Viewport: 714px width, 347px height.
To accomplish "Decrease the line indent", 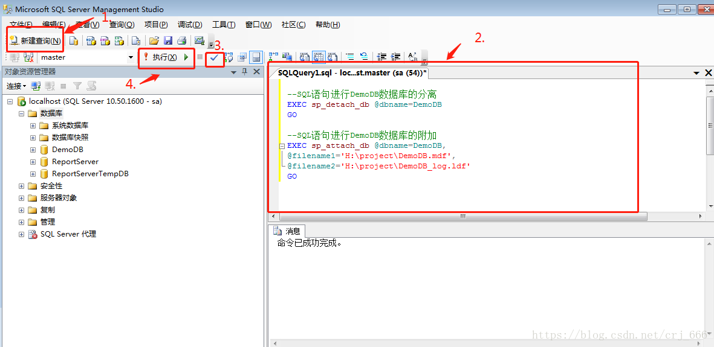I will 381,57.
